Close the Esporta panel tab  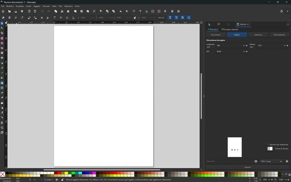(x=248, y=24)
